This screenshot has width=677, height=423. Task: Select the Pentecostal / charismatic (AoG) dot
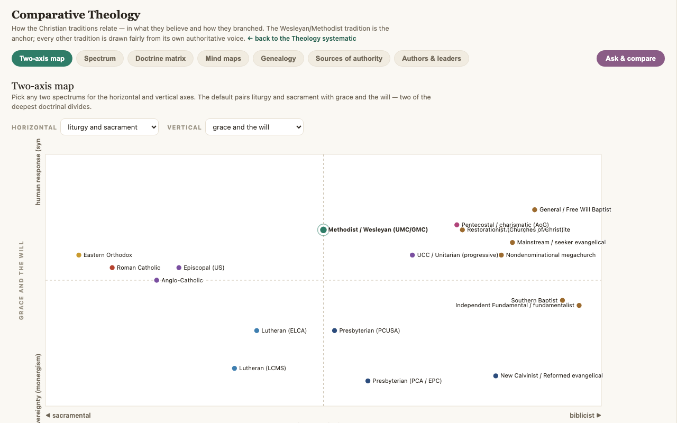coord(457,225)
